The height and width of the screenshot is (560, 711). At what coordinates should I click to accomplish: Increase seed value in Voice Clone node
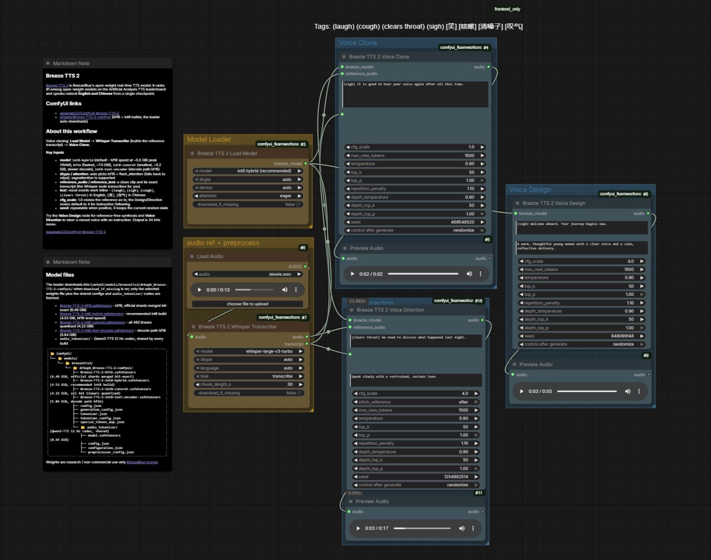pyautogui.click(x=482, y=222)
